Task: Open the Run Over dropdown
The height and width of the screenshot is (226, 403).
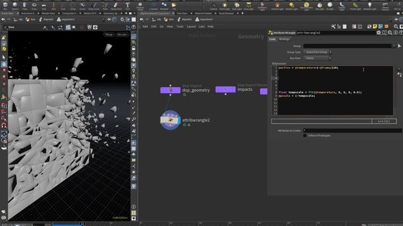Action: [317, 58]
